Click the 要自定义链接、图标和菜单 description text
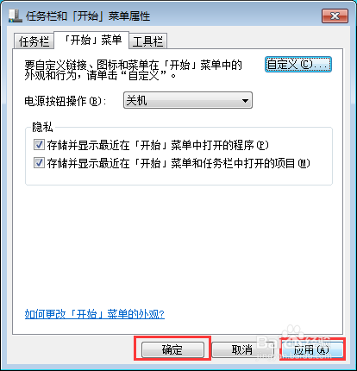The height and width of the screenshot is (371, 357). click(x=133, y=70)
